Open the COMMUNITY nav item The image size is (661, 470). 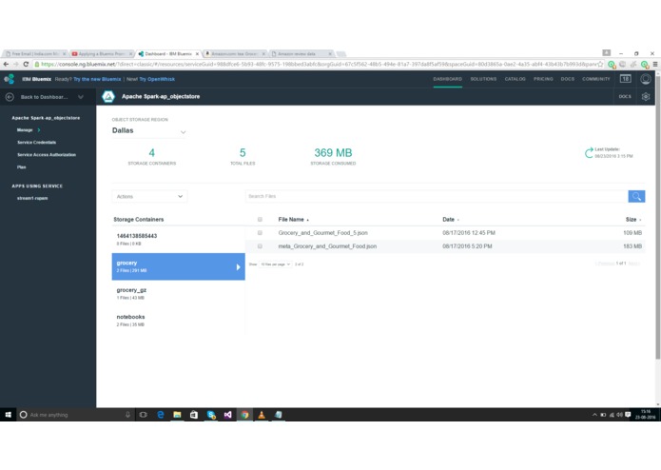[x=596, y=79]
